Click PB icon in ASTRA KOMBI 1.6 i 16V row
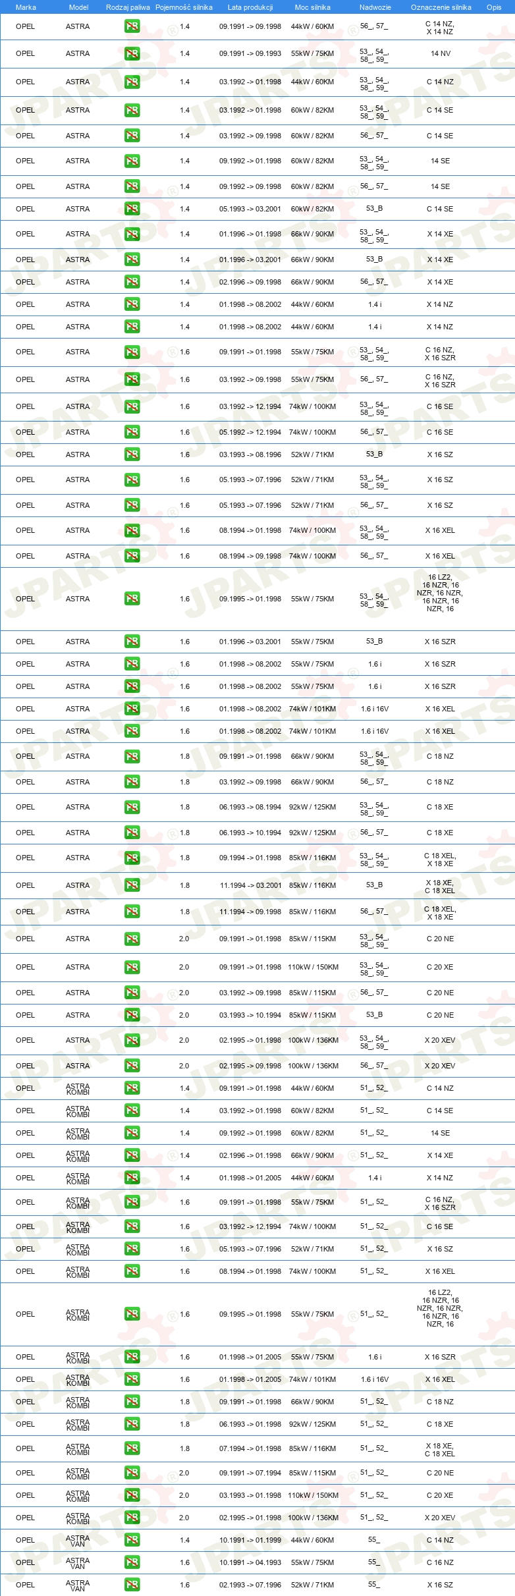 132,1379
